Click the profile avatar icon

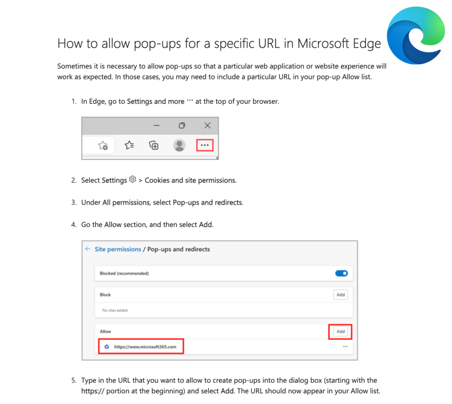179,145
